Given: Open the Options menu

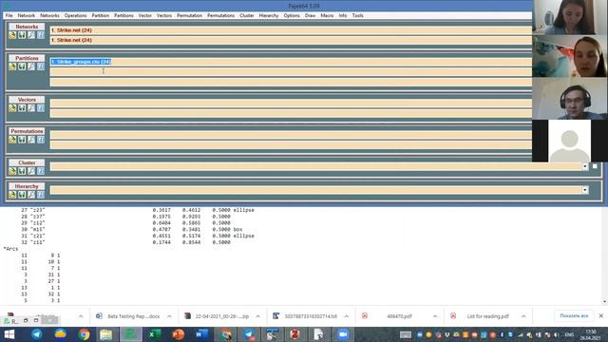Looking at the screenshot, I should (x=292, y=15).
